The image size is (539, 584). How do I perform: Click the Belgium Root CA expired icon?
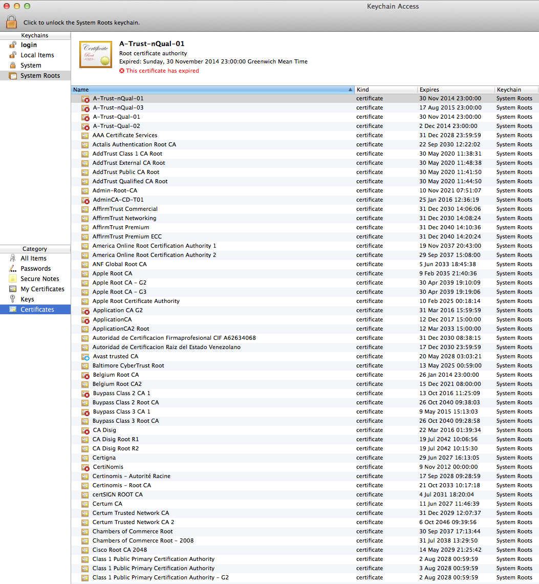point(85,375)
